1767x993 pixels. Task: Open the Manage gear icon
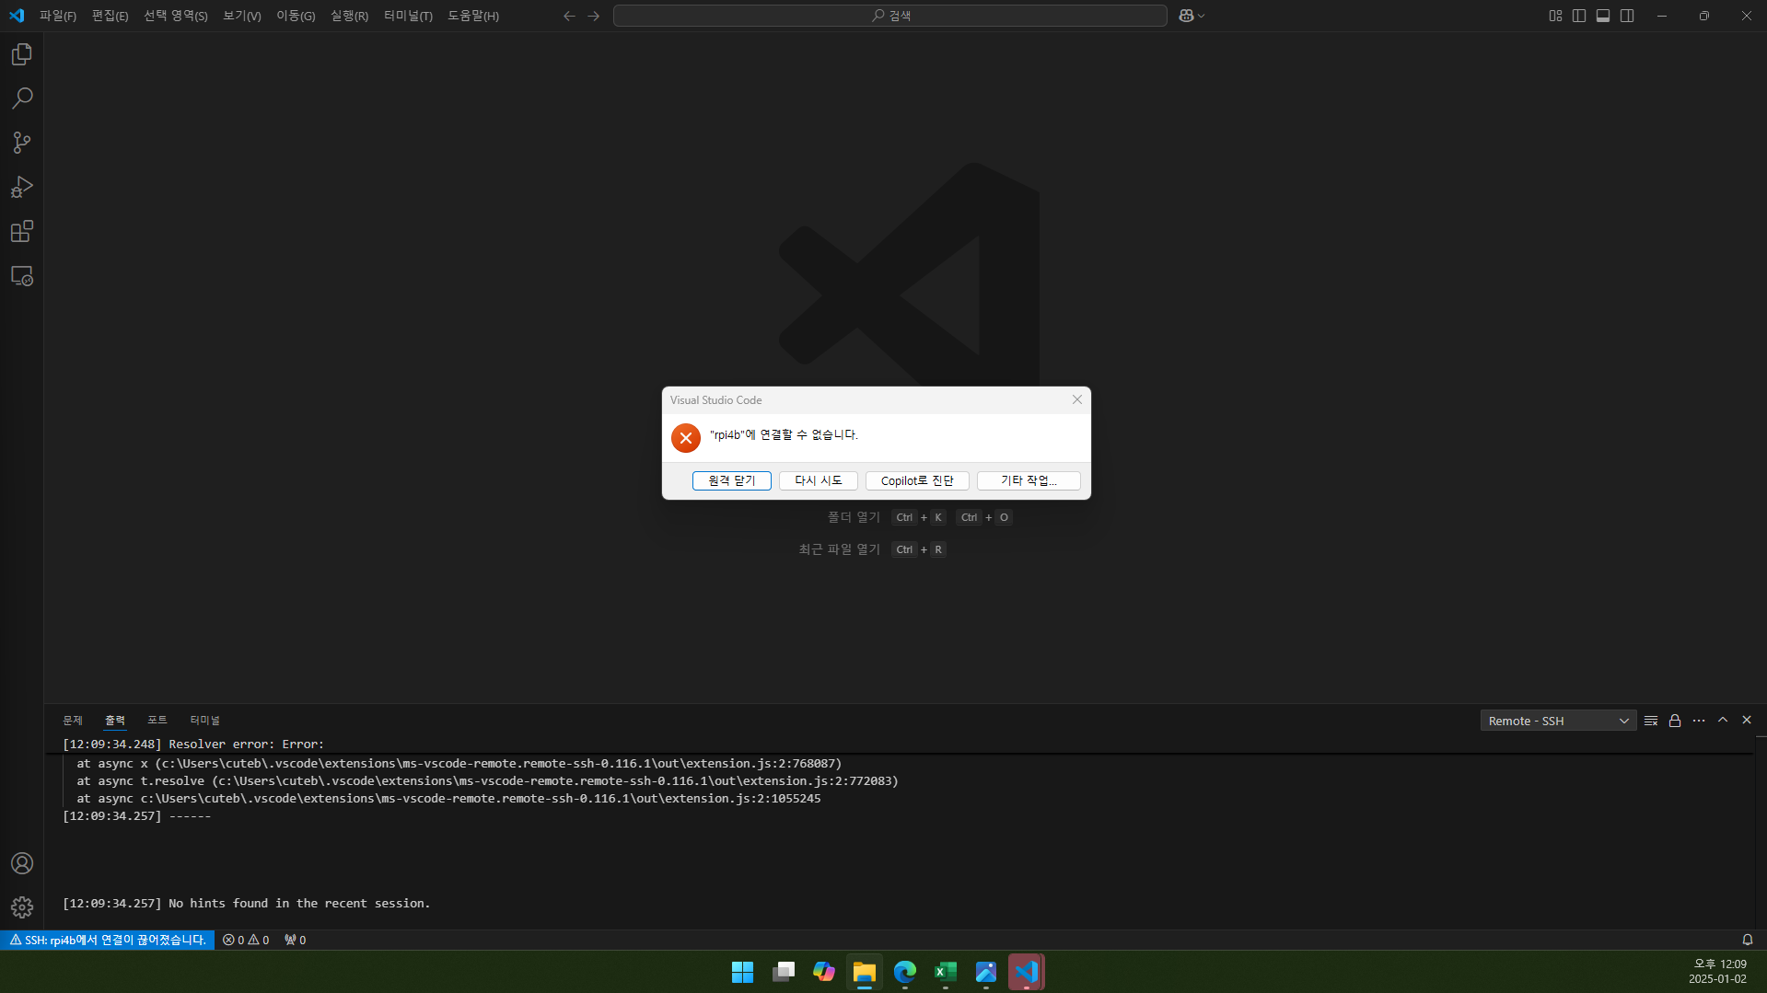[22, 907]
